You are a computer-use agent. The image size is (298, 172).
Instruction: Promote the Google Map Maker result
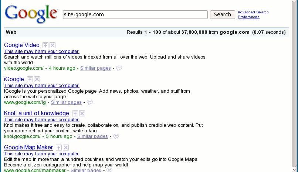(59, 148)
